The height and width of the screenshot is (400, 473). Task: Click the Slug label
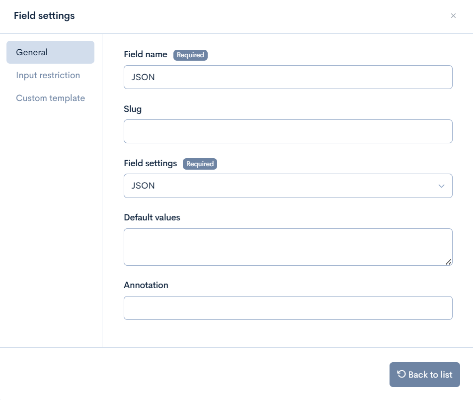(x=133, y=109)
